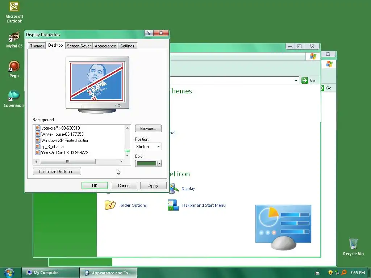Open Microsoft Outlook desktop icon

(14, 12)
